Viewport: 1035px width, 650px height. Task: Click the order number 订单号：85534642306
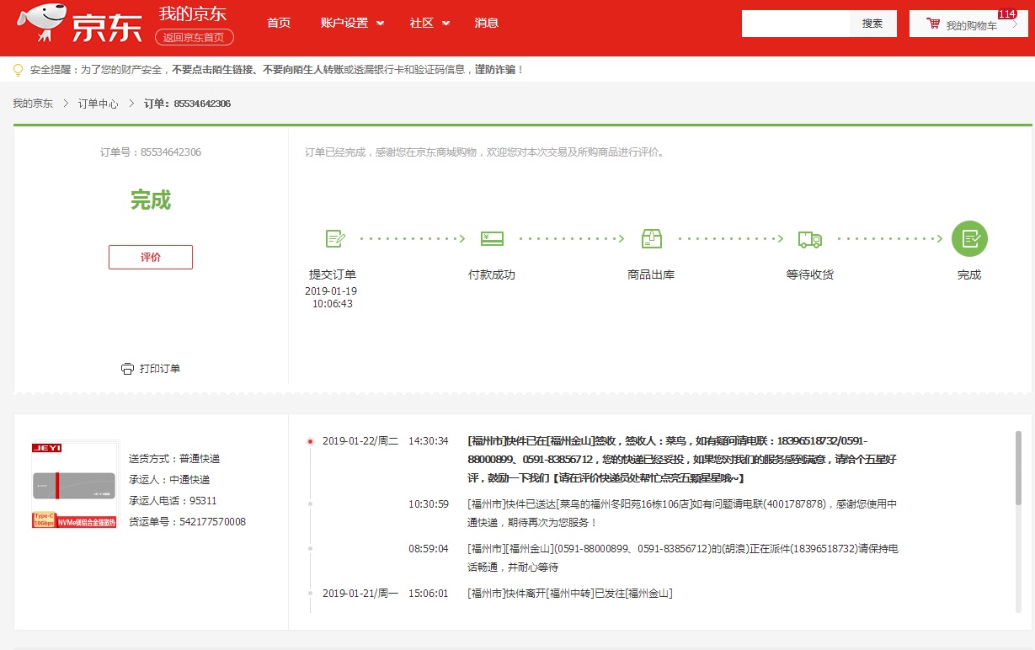tap(151, 152)
